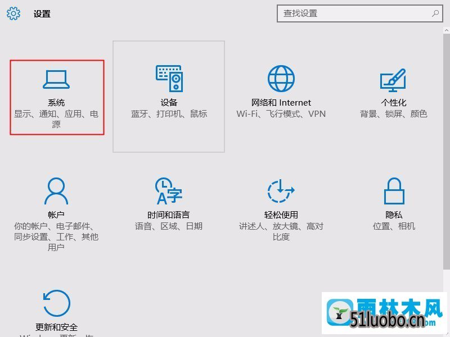This screenshot has width=450, height=337.
Task: Click the 帐户 title text
Action: click(56, 215)
